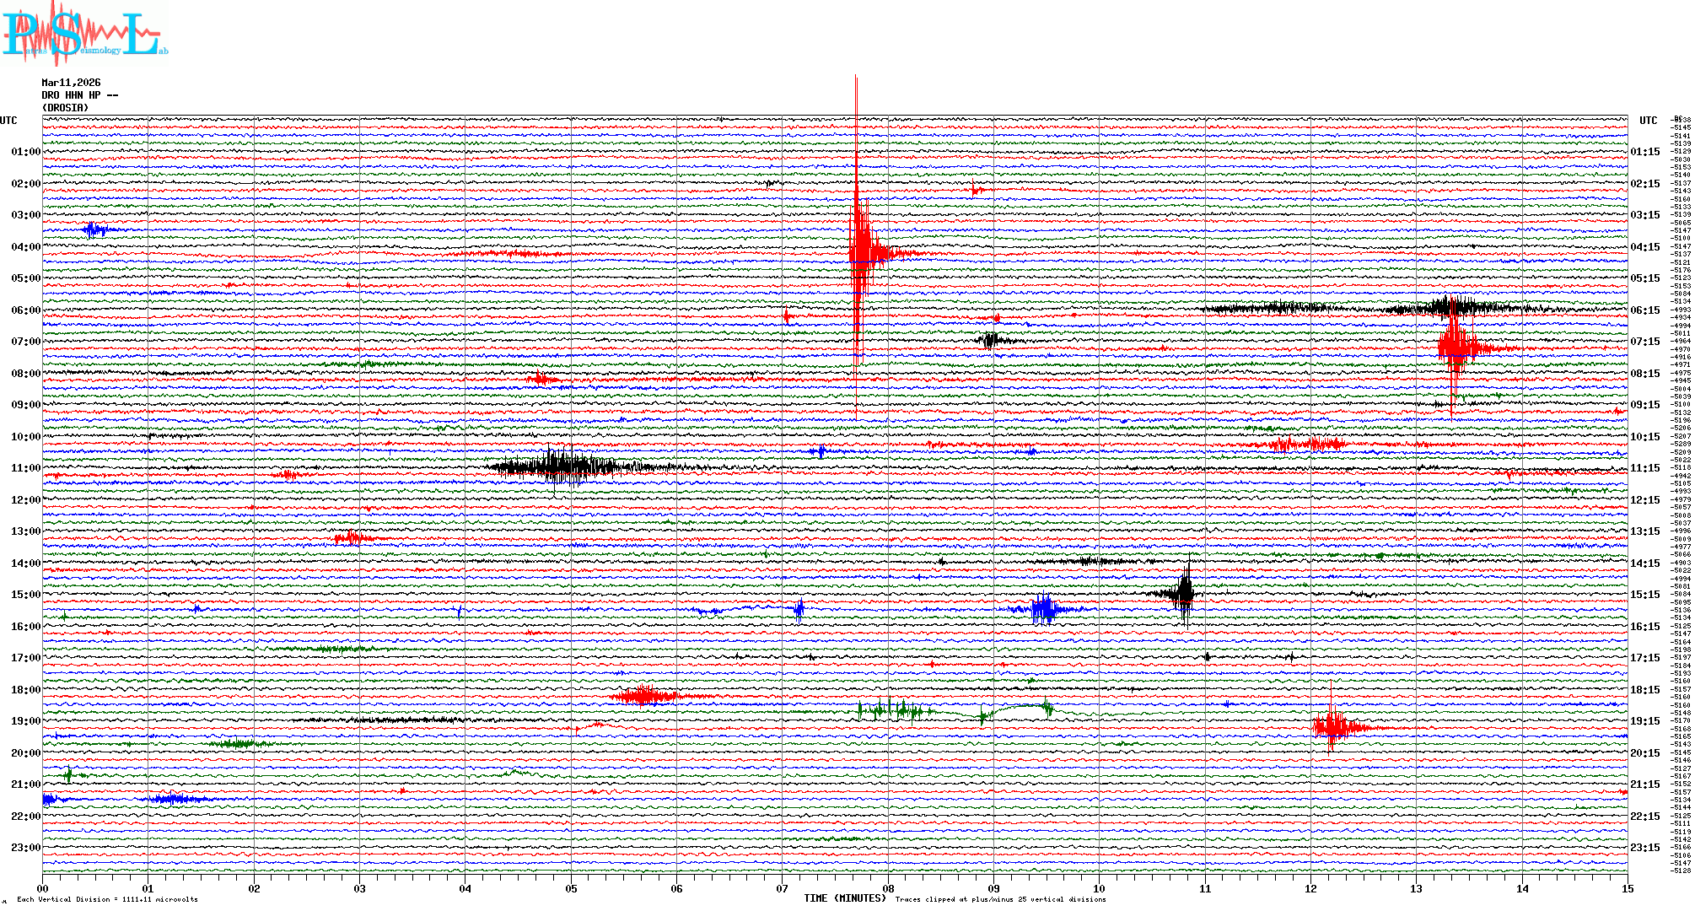The height and width of the screenshot is (911, 1695).
Task: Click the TIME (MINUTES) axis title
Action: [x=845, y=898]
